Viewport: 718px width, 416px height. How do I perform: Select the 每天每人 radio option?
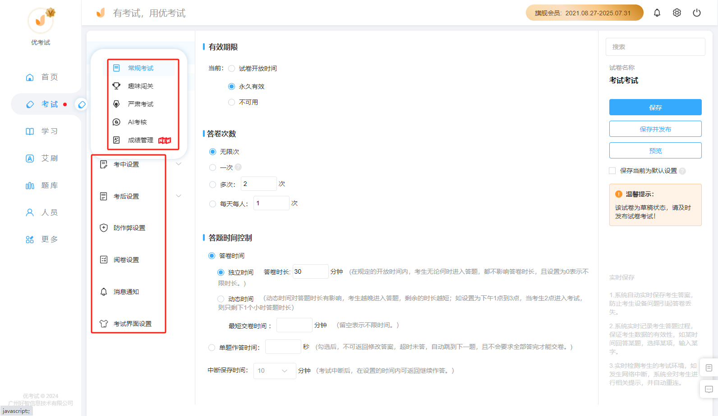point(212,204)
